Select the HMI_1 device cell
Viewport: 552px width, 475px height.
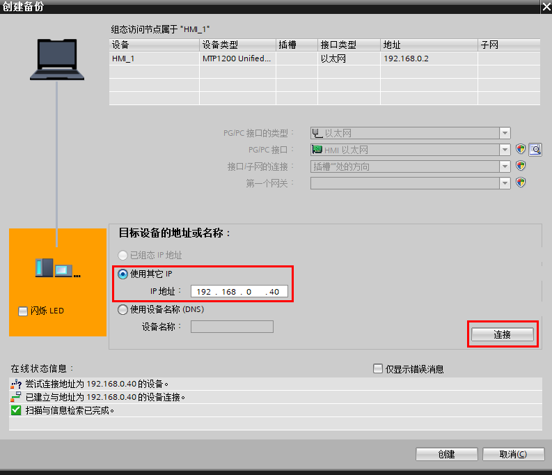(x=155, y=59)
